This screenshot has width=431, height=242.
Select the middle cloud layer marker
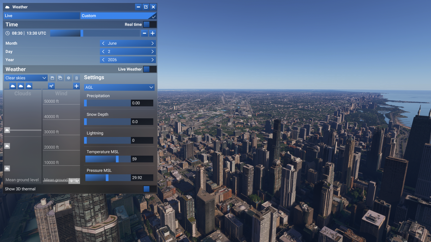[7, 146]
